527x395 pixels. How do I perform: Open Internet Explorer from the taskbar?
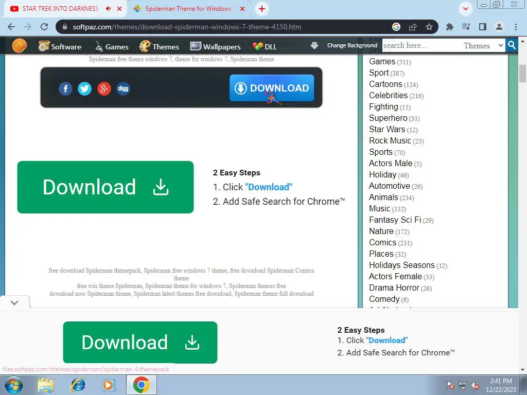click(x=78, y=385)
